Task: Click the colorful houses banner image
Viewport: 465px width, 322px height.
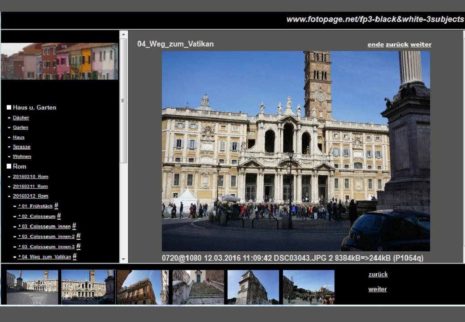Action: click(x=59, y=61)
